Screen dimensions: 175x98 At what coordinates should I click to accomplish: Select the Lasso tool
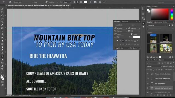(2, 16)
